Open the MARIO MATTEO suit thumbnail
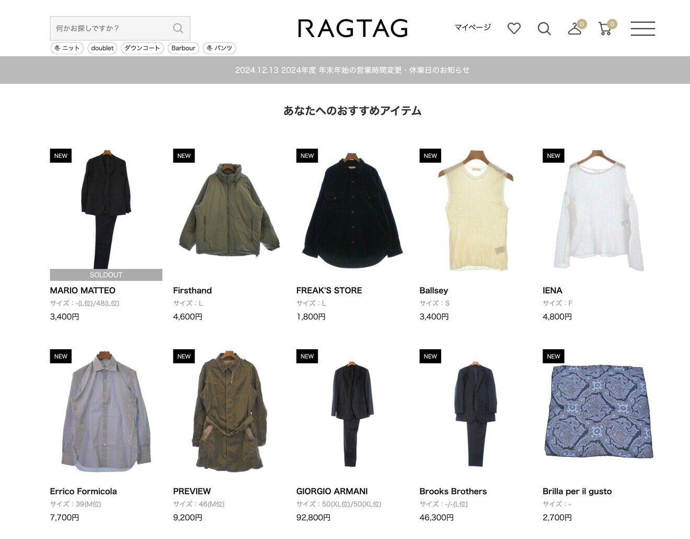690x539 pixels. tap(106, 209)
